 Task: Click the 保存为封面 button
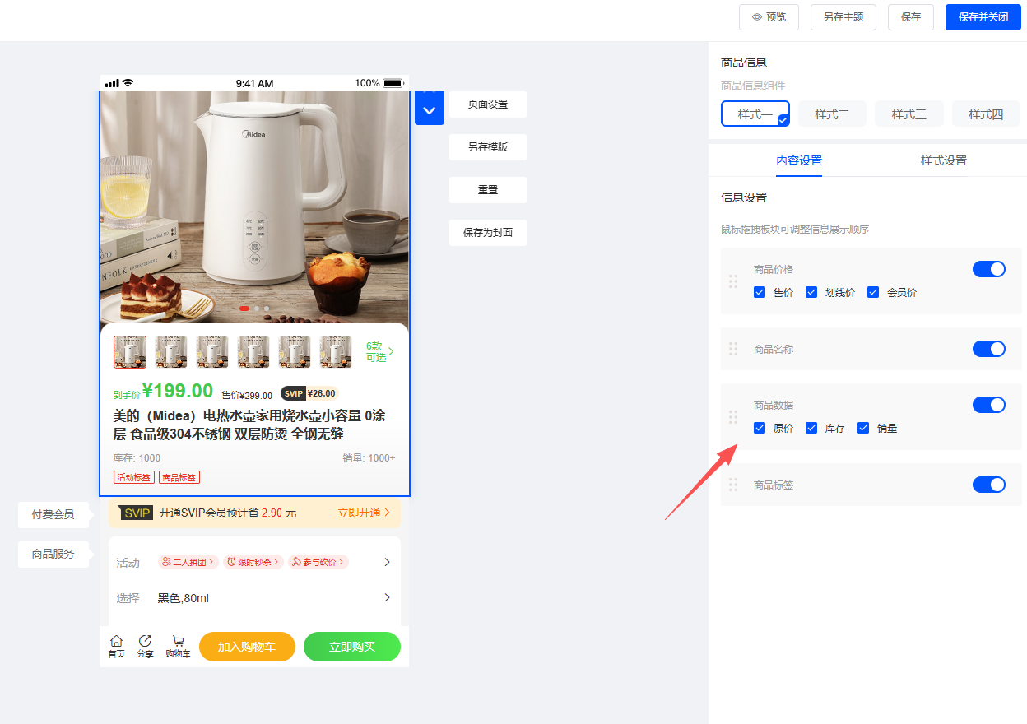click(488, 233)
